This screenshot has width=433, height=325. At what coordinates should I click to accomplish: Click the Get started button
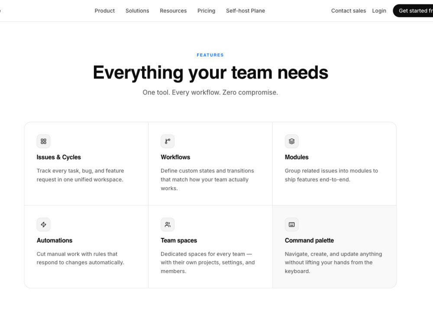click(413, 11)
